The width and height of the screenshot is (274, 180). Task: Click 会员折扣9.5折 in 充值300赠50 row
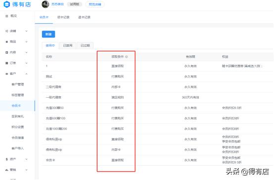coord(231,108)
